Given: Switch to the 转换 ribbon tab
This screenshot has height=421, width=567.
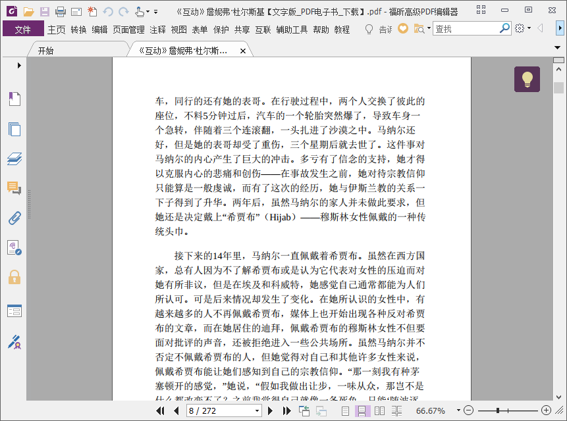Looking at the screenshot, I should click(x=78, y=29).
